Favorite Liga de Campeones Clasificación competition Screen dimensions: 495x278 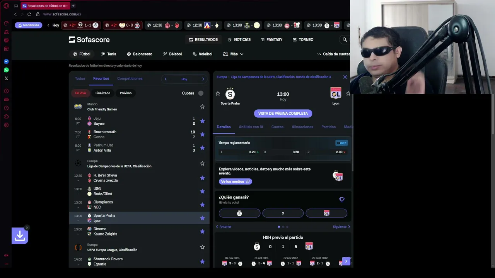202,164
